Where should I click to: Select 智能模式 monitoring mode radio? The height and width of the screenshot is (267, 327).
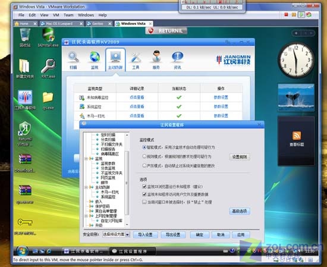(144, 147)
